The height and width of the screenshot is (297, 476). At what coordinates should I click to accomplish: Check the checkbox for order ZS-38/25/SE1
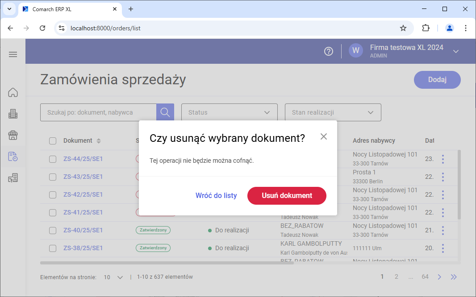pos(52,248)
